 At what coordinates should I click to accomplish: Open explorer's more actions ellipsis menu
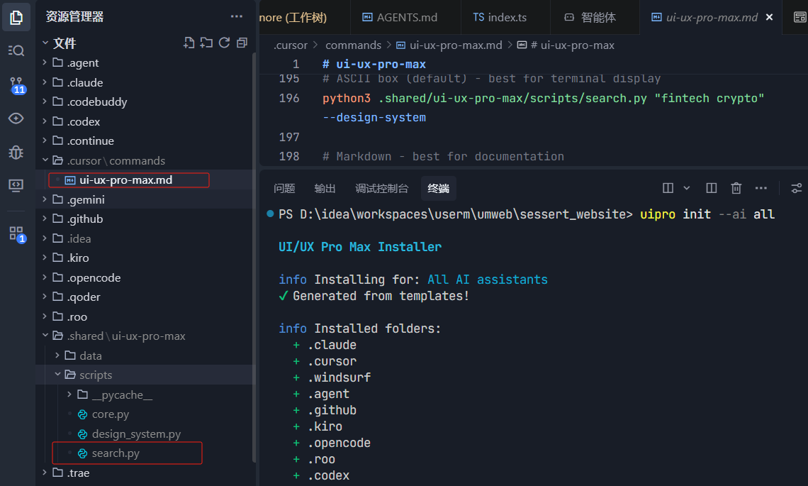tap(236, 16)
